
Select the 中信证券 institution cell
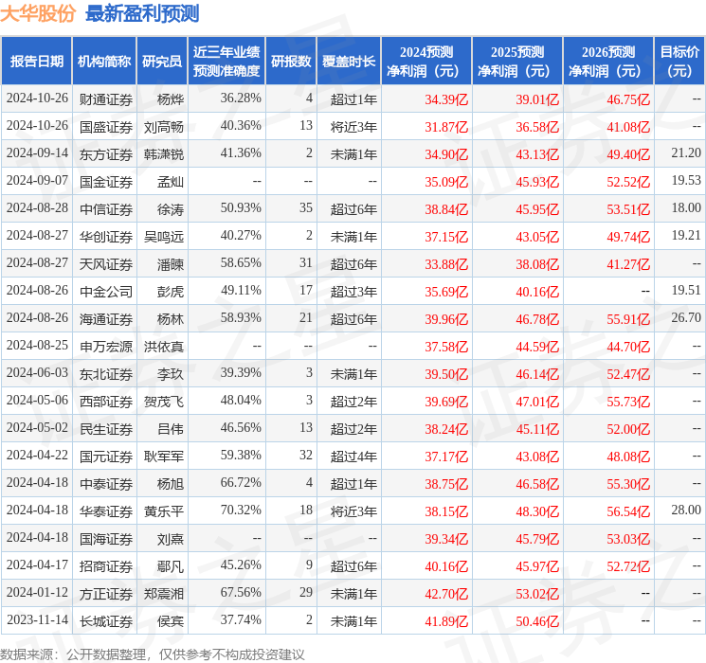106,209
